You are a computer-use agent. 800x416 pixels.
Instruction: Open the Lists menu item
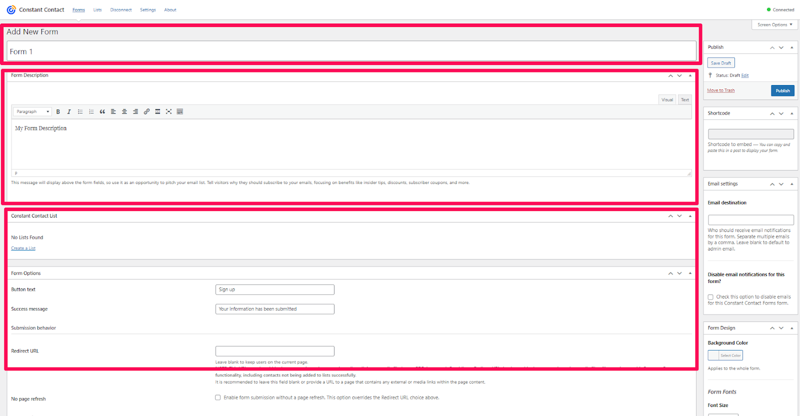tap(97, 10)
